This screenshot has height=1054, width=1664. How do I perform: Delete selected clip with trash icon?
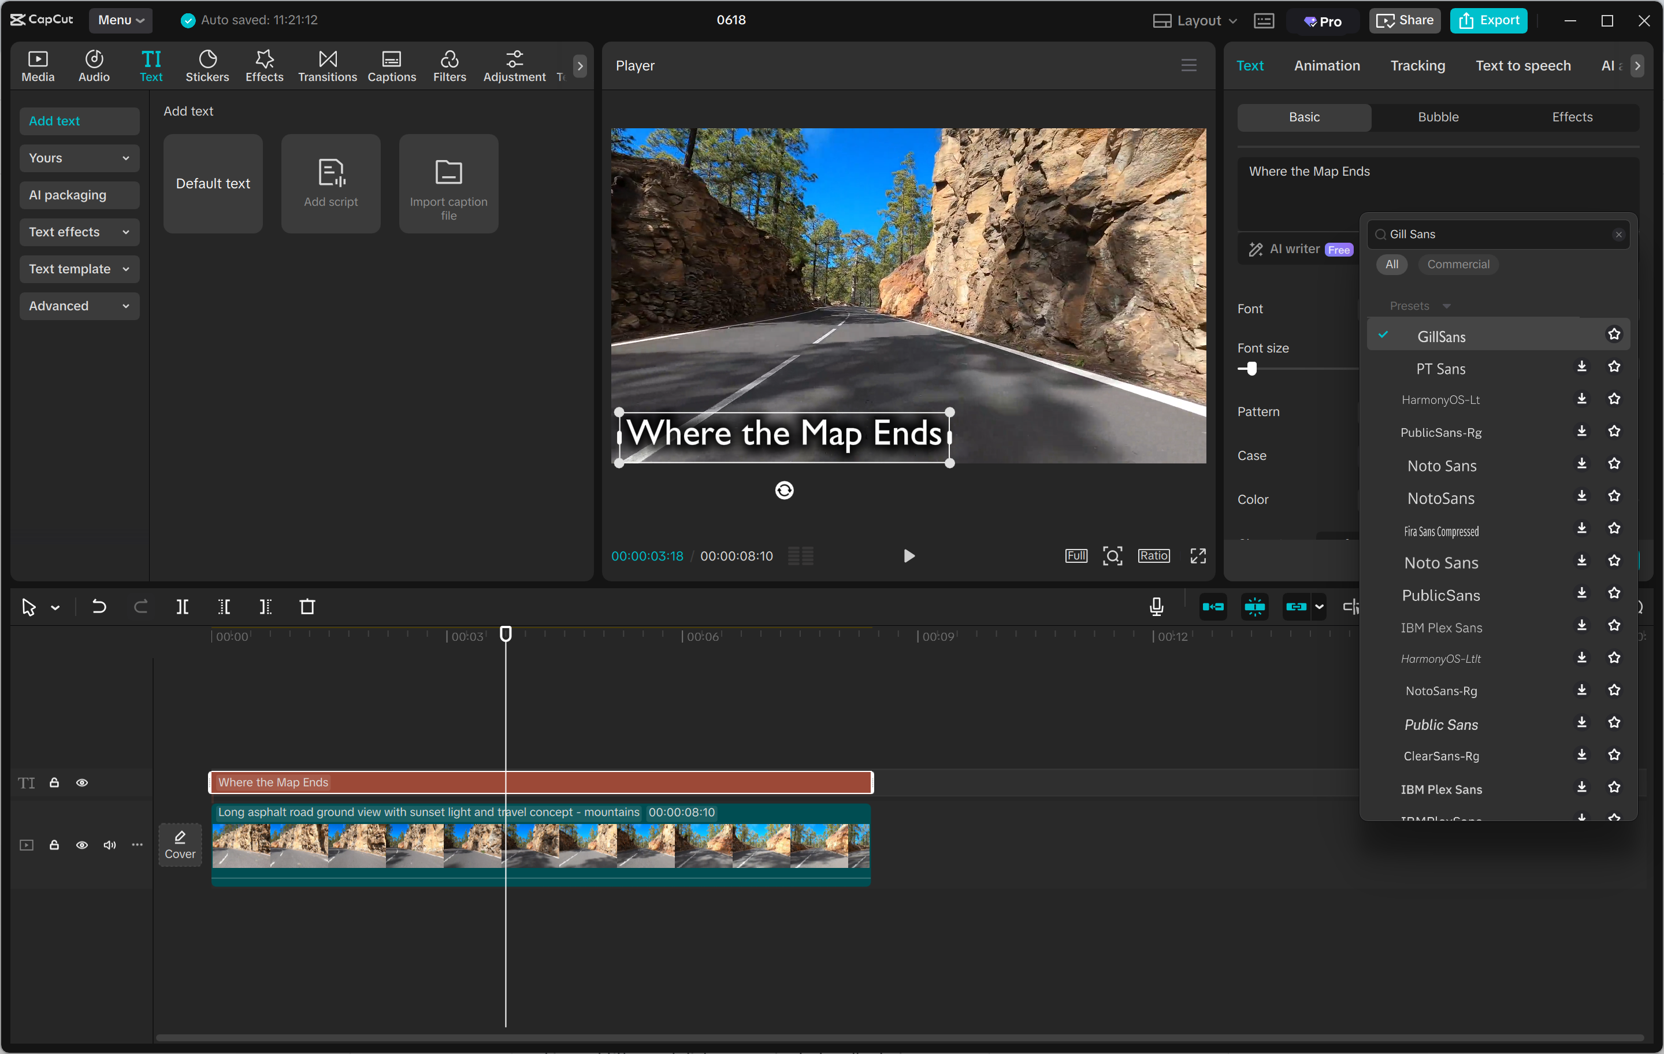[x=307, y=607]
